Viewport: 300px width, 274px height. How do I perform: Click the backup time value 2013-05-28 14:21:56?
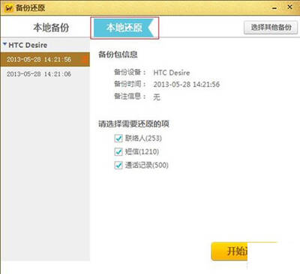click(187, 85)
